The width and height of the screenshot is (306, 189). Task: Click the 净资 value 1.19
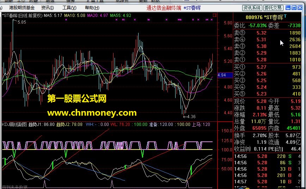click(262, 142)
